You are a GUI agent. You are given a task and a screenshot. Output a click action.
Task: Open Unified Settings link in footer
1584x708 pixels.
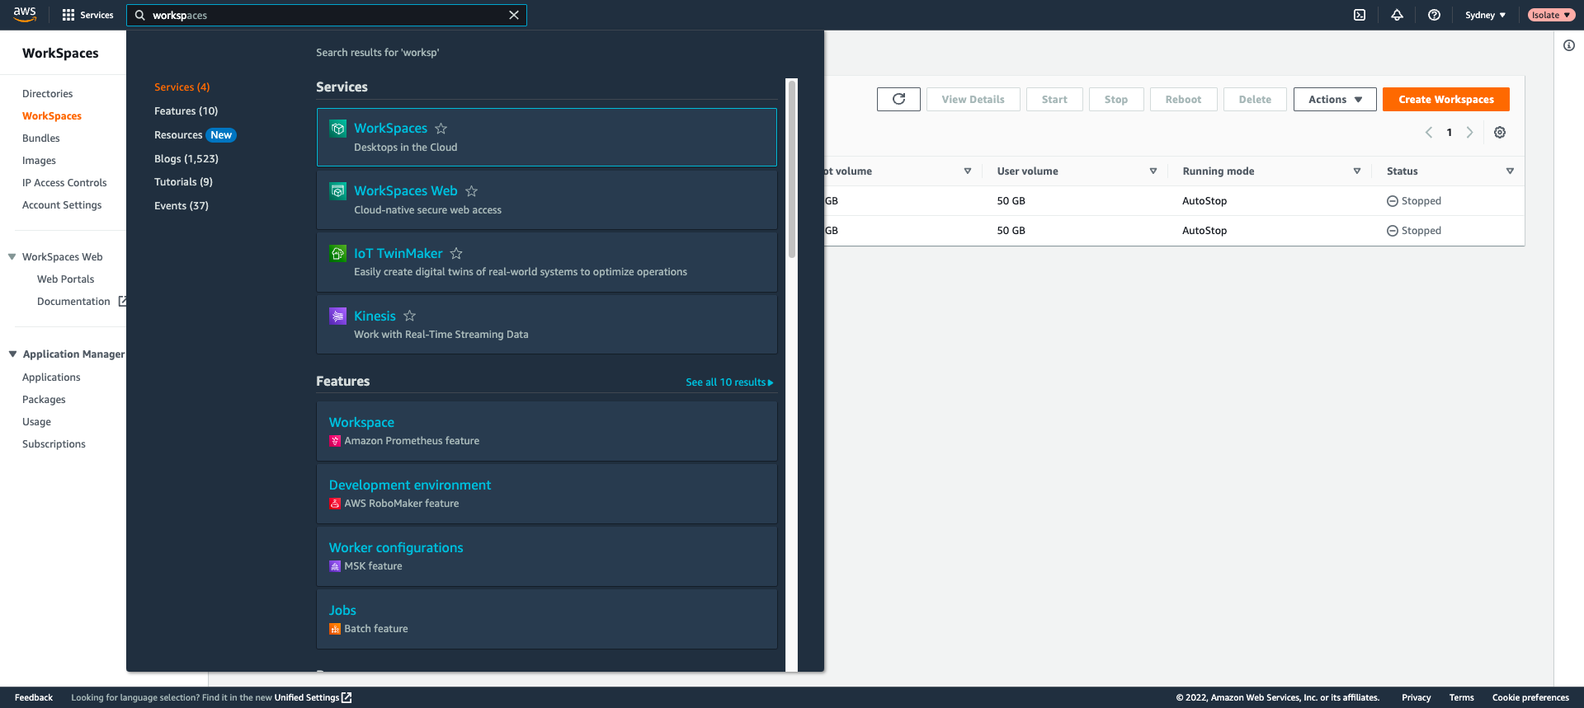tap(313, 698)
